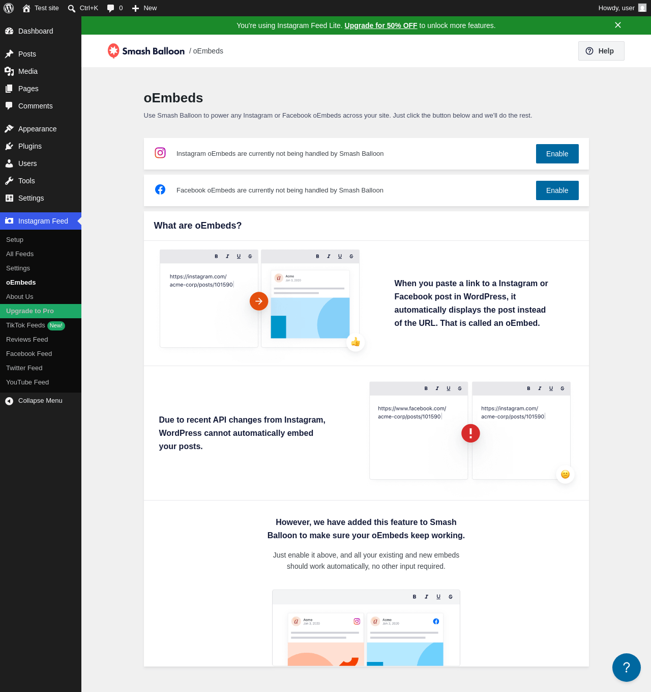Open Howdy, user account menu
This screenshot has height=692, width=651.
(x=622, y=8)
